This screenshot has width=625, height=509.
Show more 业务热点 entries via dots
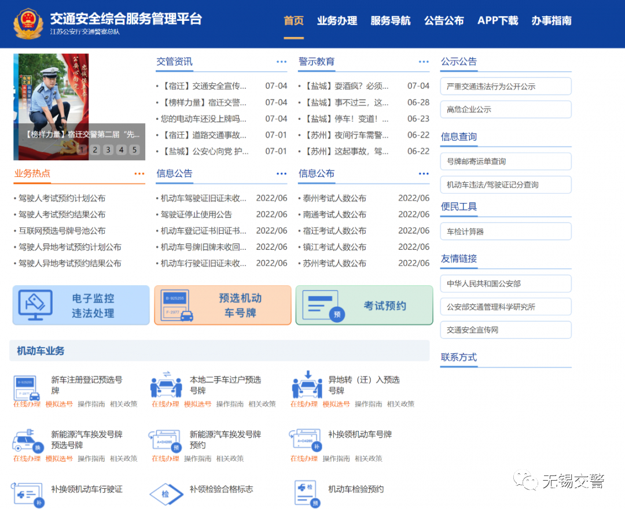click(x=139, y=174)
